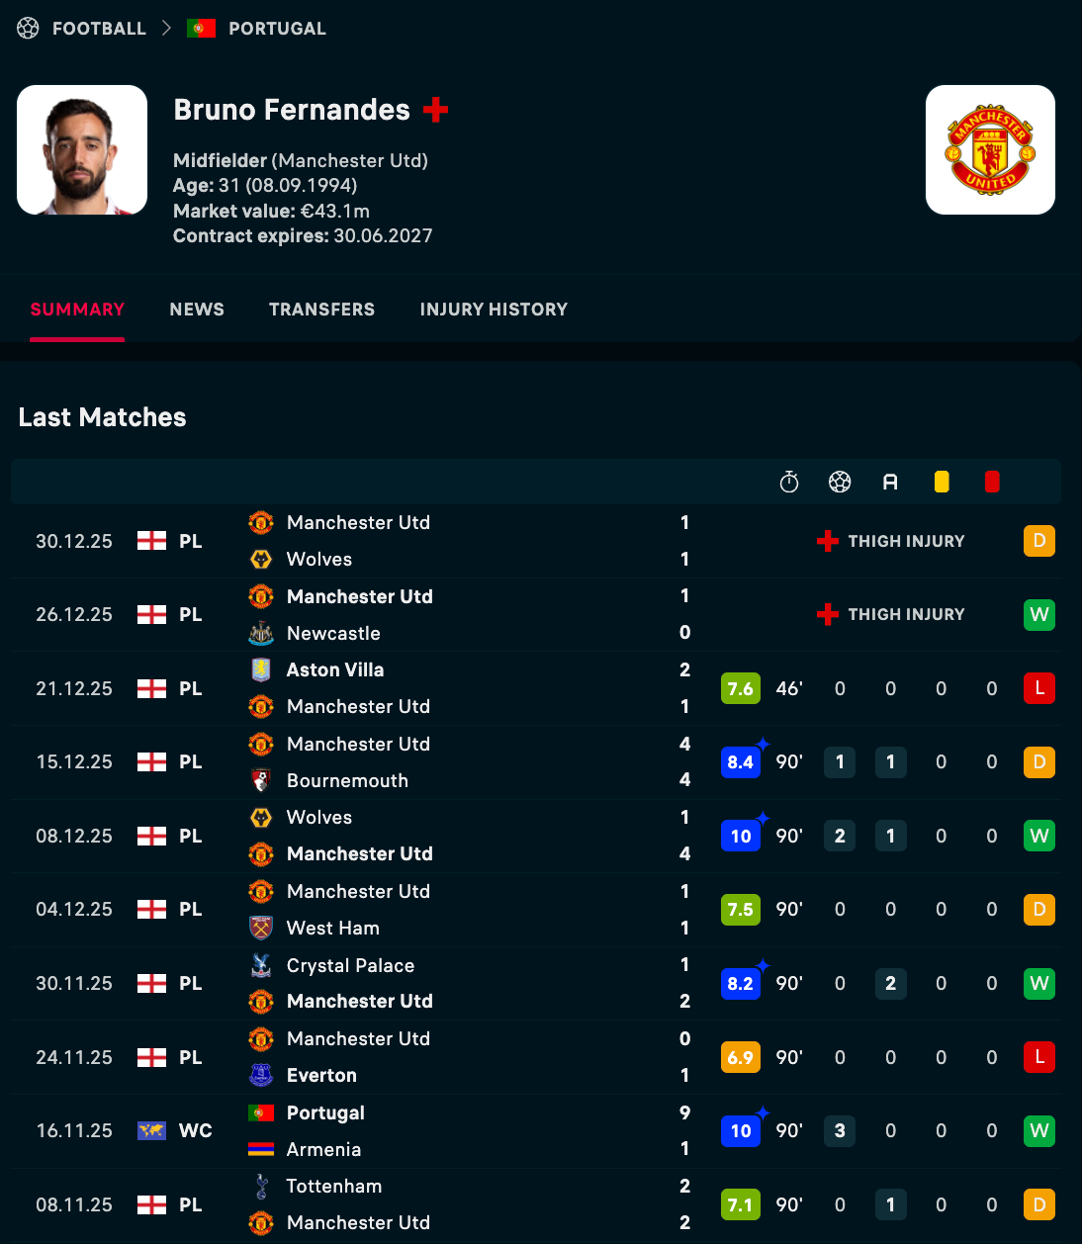The width and height of the screenshot is (1082, 1244).
Task: Click the assists 'A' header icon
Action: click(890, 482)
